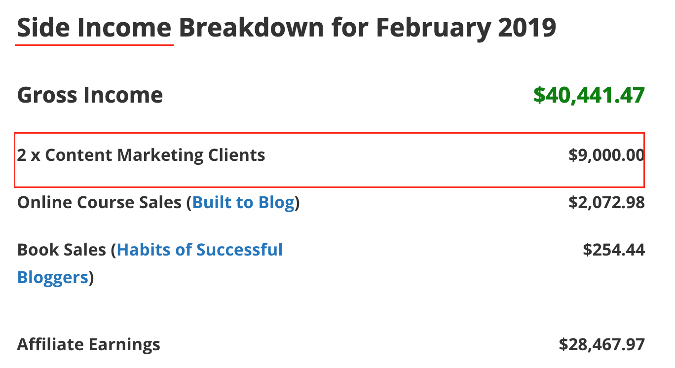Click the 'Book Sales' label
675x368 pixels.
click(62, 250)
